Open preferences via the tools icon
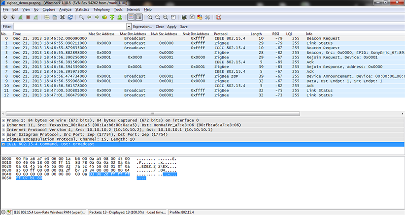This screenshot has height=215, width=405. pyautogui.click(x=207, y=17)
